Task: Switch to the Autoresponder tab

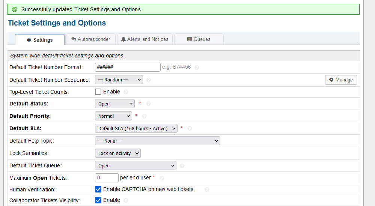Action: 90,39
